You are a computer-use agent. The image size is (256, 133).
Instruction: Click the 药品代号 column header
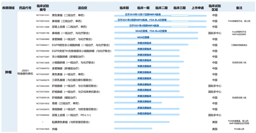[25, 8]
